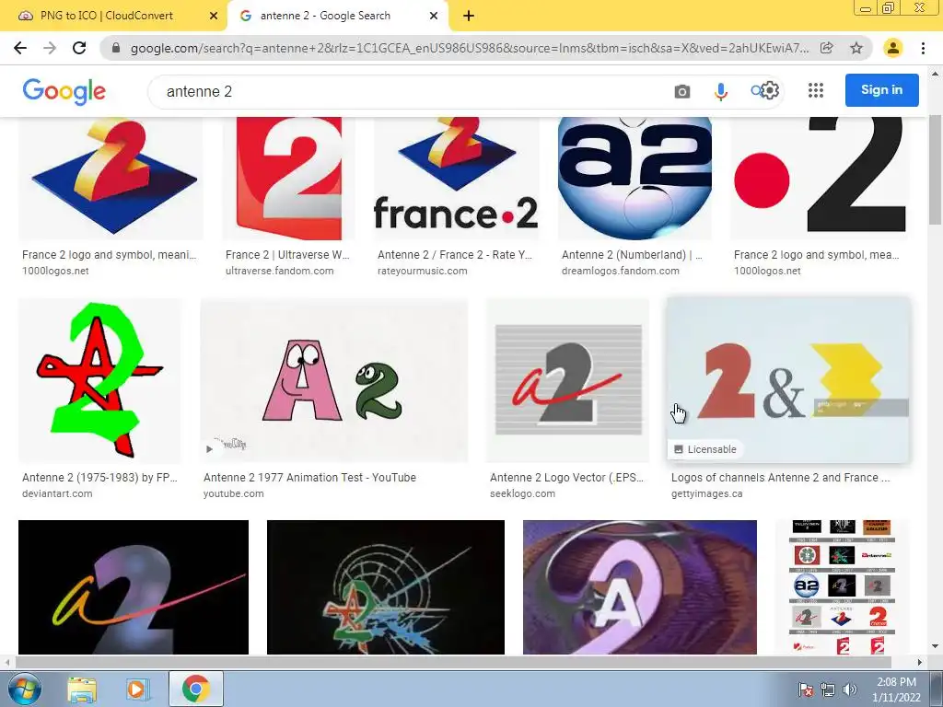The height and width of the screenshot is (707, 943).
Task: Click the Licensable badge
Action: pyautogui.click(x=704, y=449)
